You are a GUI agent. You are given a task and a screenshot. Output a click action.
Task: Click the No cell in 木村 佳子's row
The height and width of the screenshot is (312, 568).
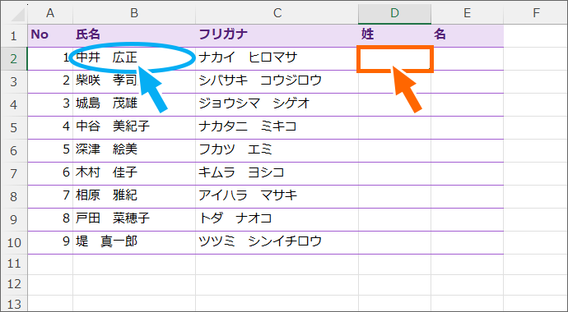(x=50, y=174)
